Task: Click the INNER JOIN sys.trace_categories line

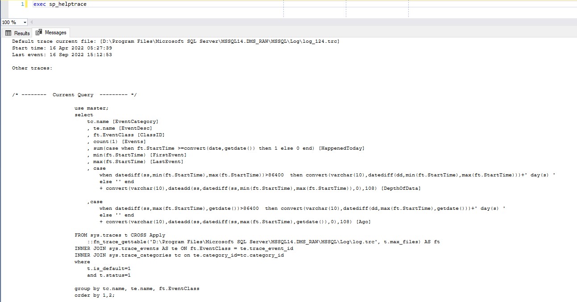Action: 179,255
